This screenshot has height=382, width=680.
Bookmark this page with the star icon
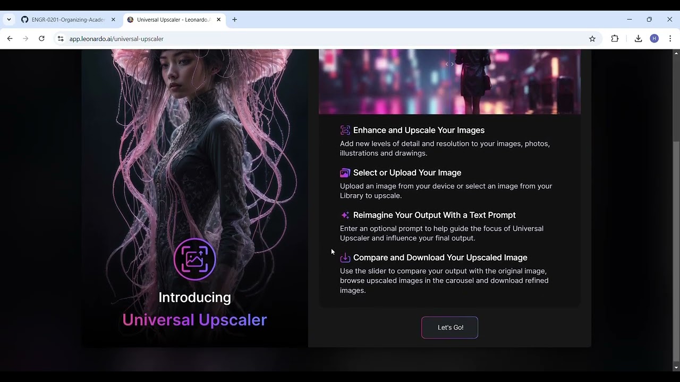tap(592, 39)
